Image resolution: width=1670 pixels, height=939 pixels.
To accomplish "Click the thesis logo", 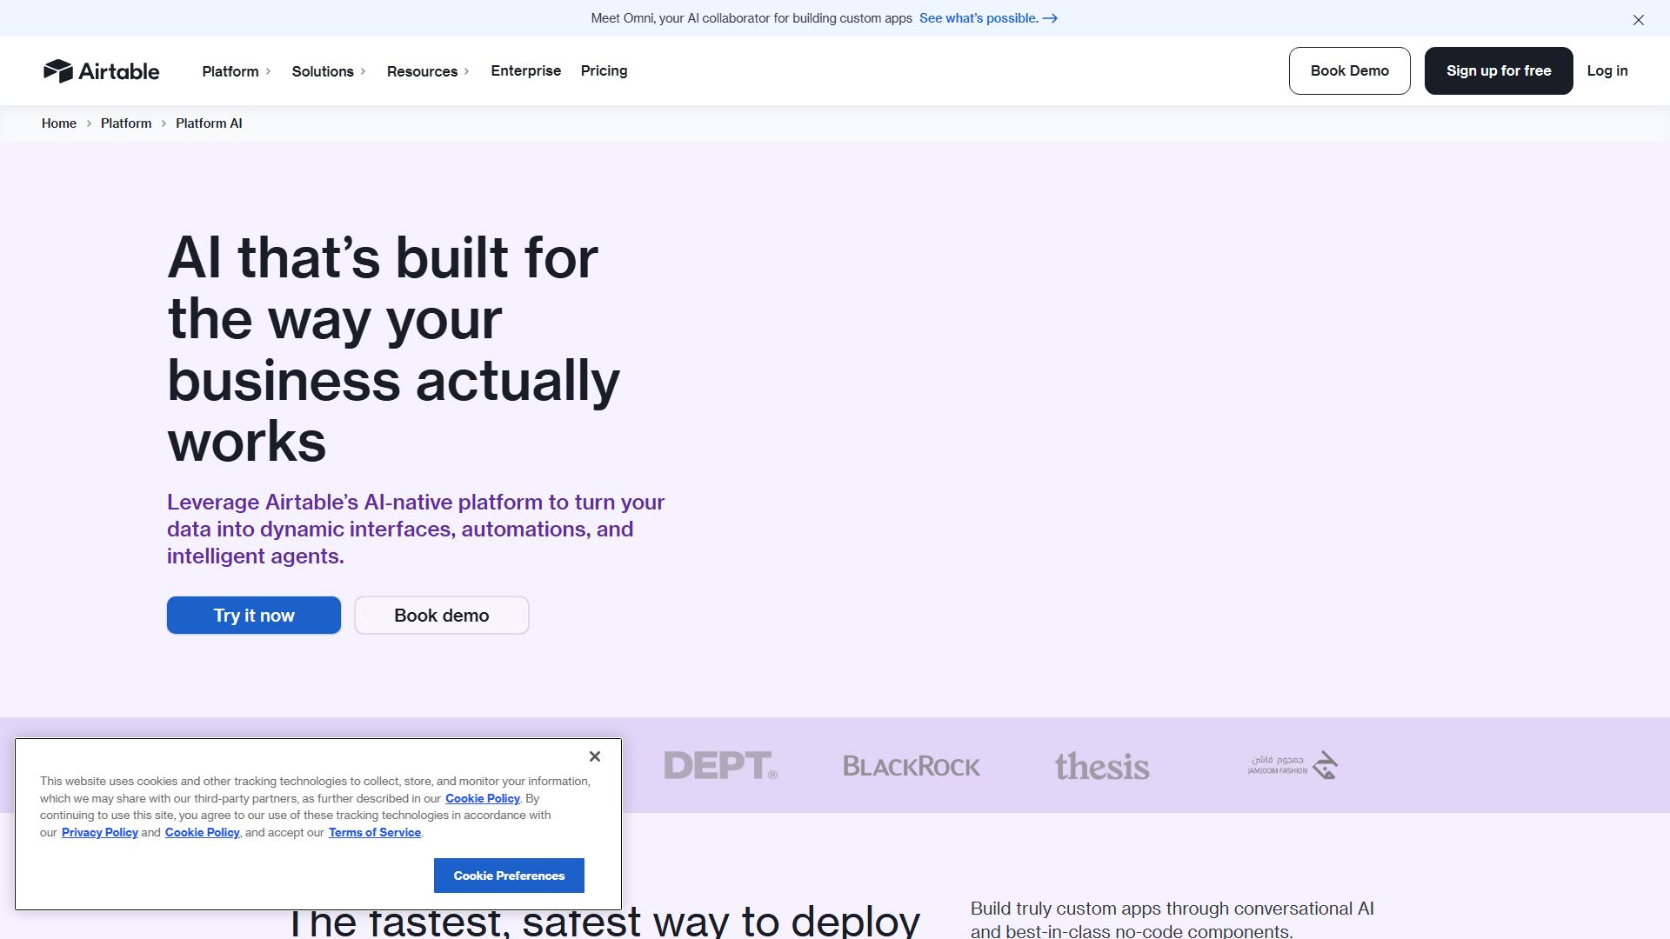I will click(1102, 766).
